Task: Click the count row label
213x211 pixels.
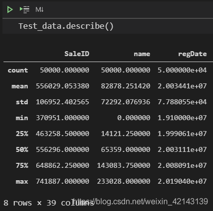Action: click(x=18, y=70)
